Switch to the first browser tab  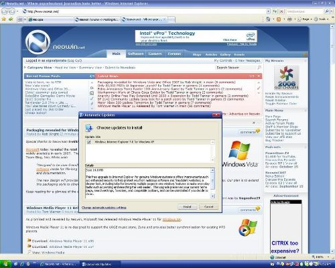click(50, 19)
